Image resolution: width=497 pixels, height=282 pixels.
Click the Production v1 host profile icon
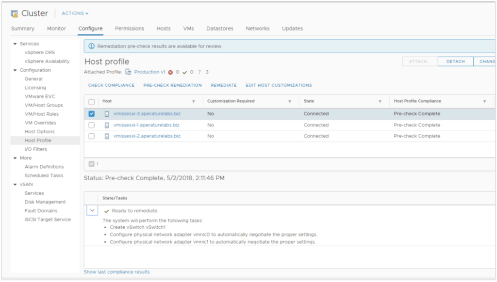tap(128, 72)
